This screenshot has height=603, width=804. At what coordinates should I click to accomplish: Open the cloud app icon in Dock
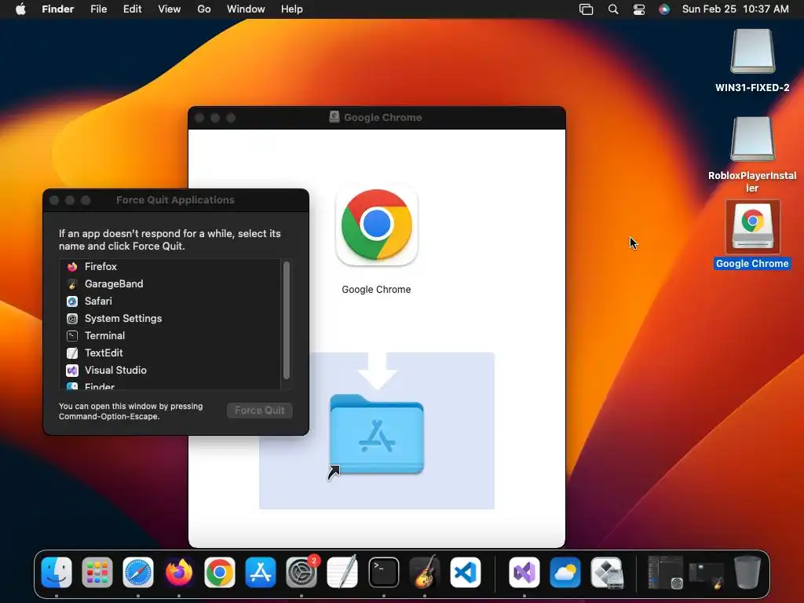point(565,572)
